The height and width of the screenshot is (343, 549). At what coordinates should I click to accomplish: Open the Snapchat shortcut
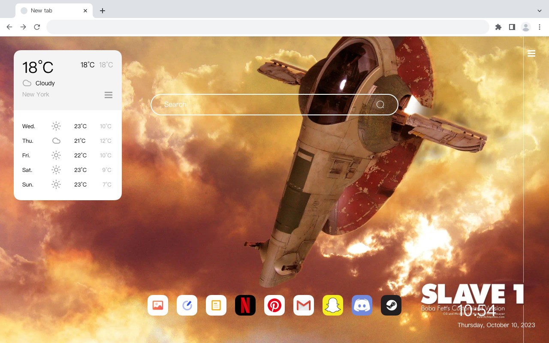click(x=333, y=305)
